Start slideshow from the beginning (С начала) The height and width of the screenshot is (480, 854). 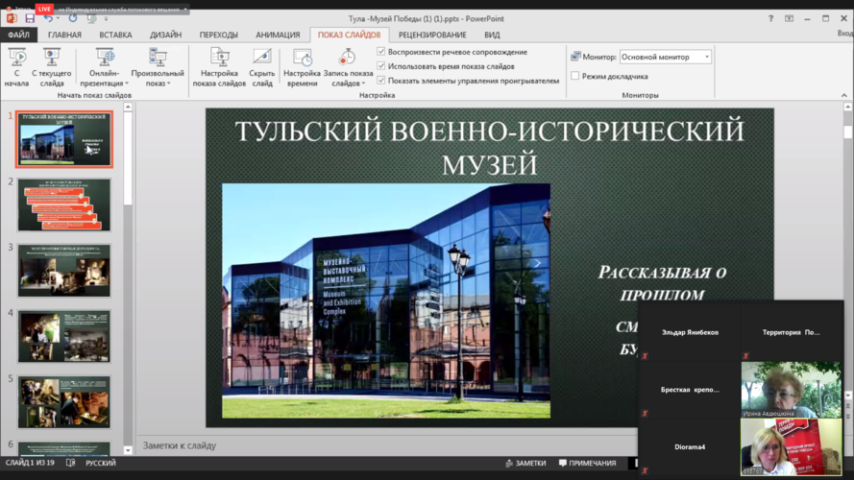click(x=16, y=67)
